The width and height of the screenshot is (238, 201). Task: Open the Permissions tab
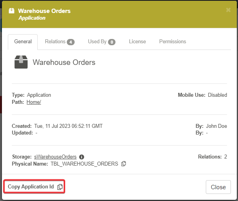pos(172,42)
